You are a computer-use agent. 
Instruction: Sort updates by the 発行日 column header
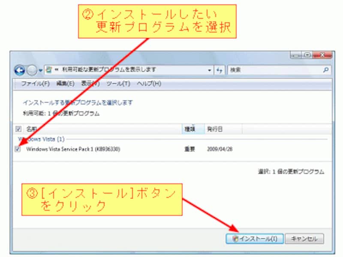click(223, 129)
